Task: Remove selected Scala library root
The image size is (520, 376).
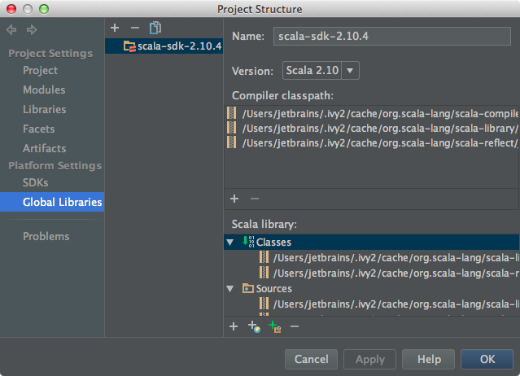Action: [295, 326]
